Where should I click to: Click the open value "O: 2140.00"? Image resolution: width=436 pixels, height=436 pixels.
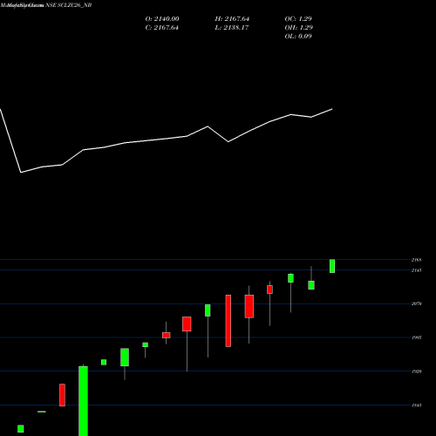tap(162, 19)
